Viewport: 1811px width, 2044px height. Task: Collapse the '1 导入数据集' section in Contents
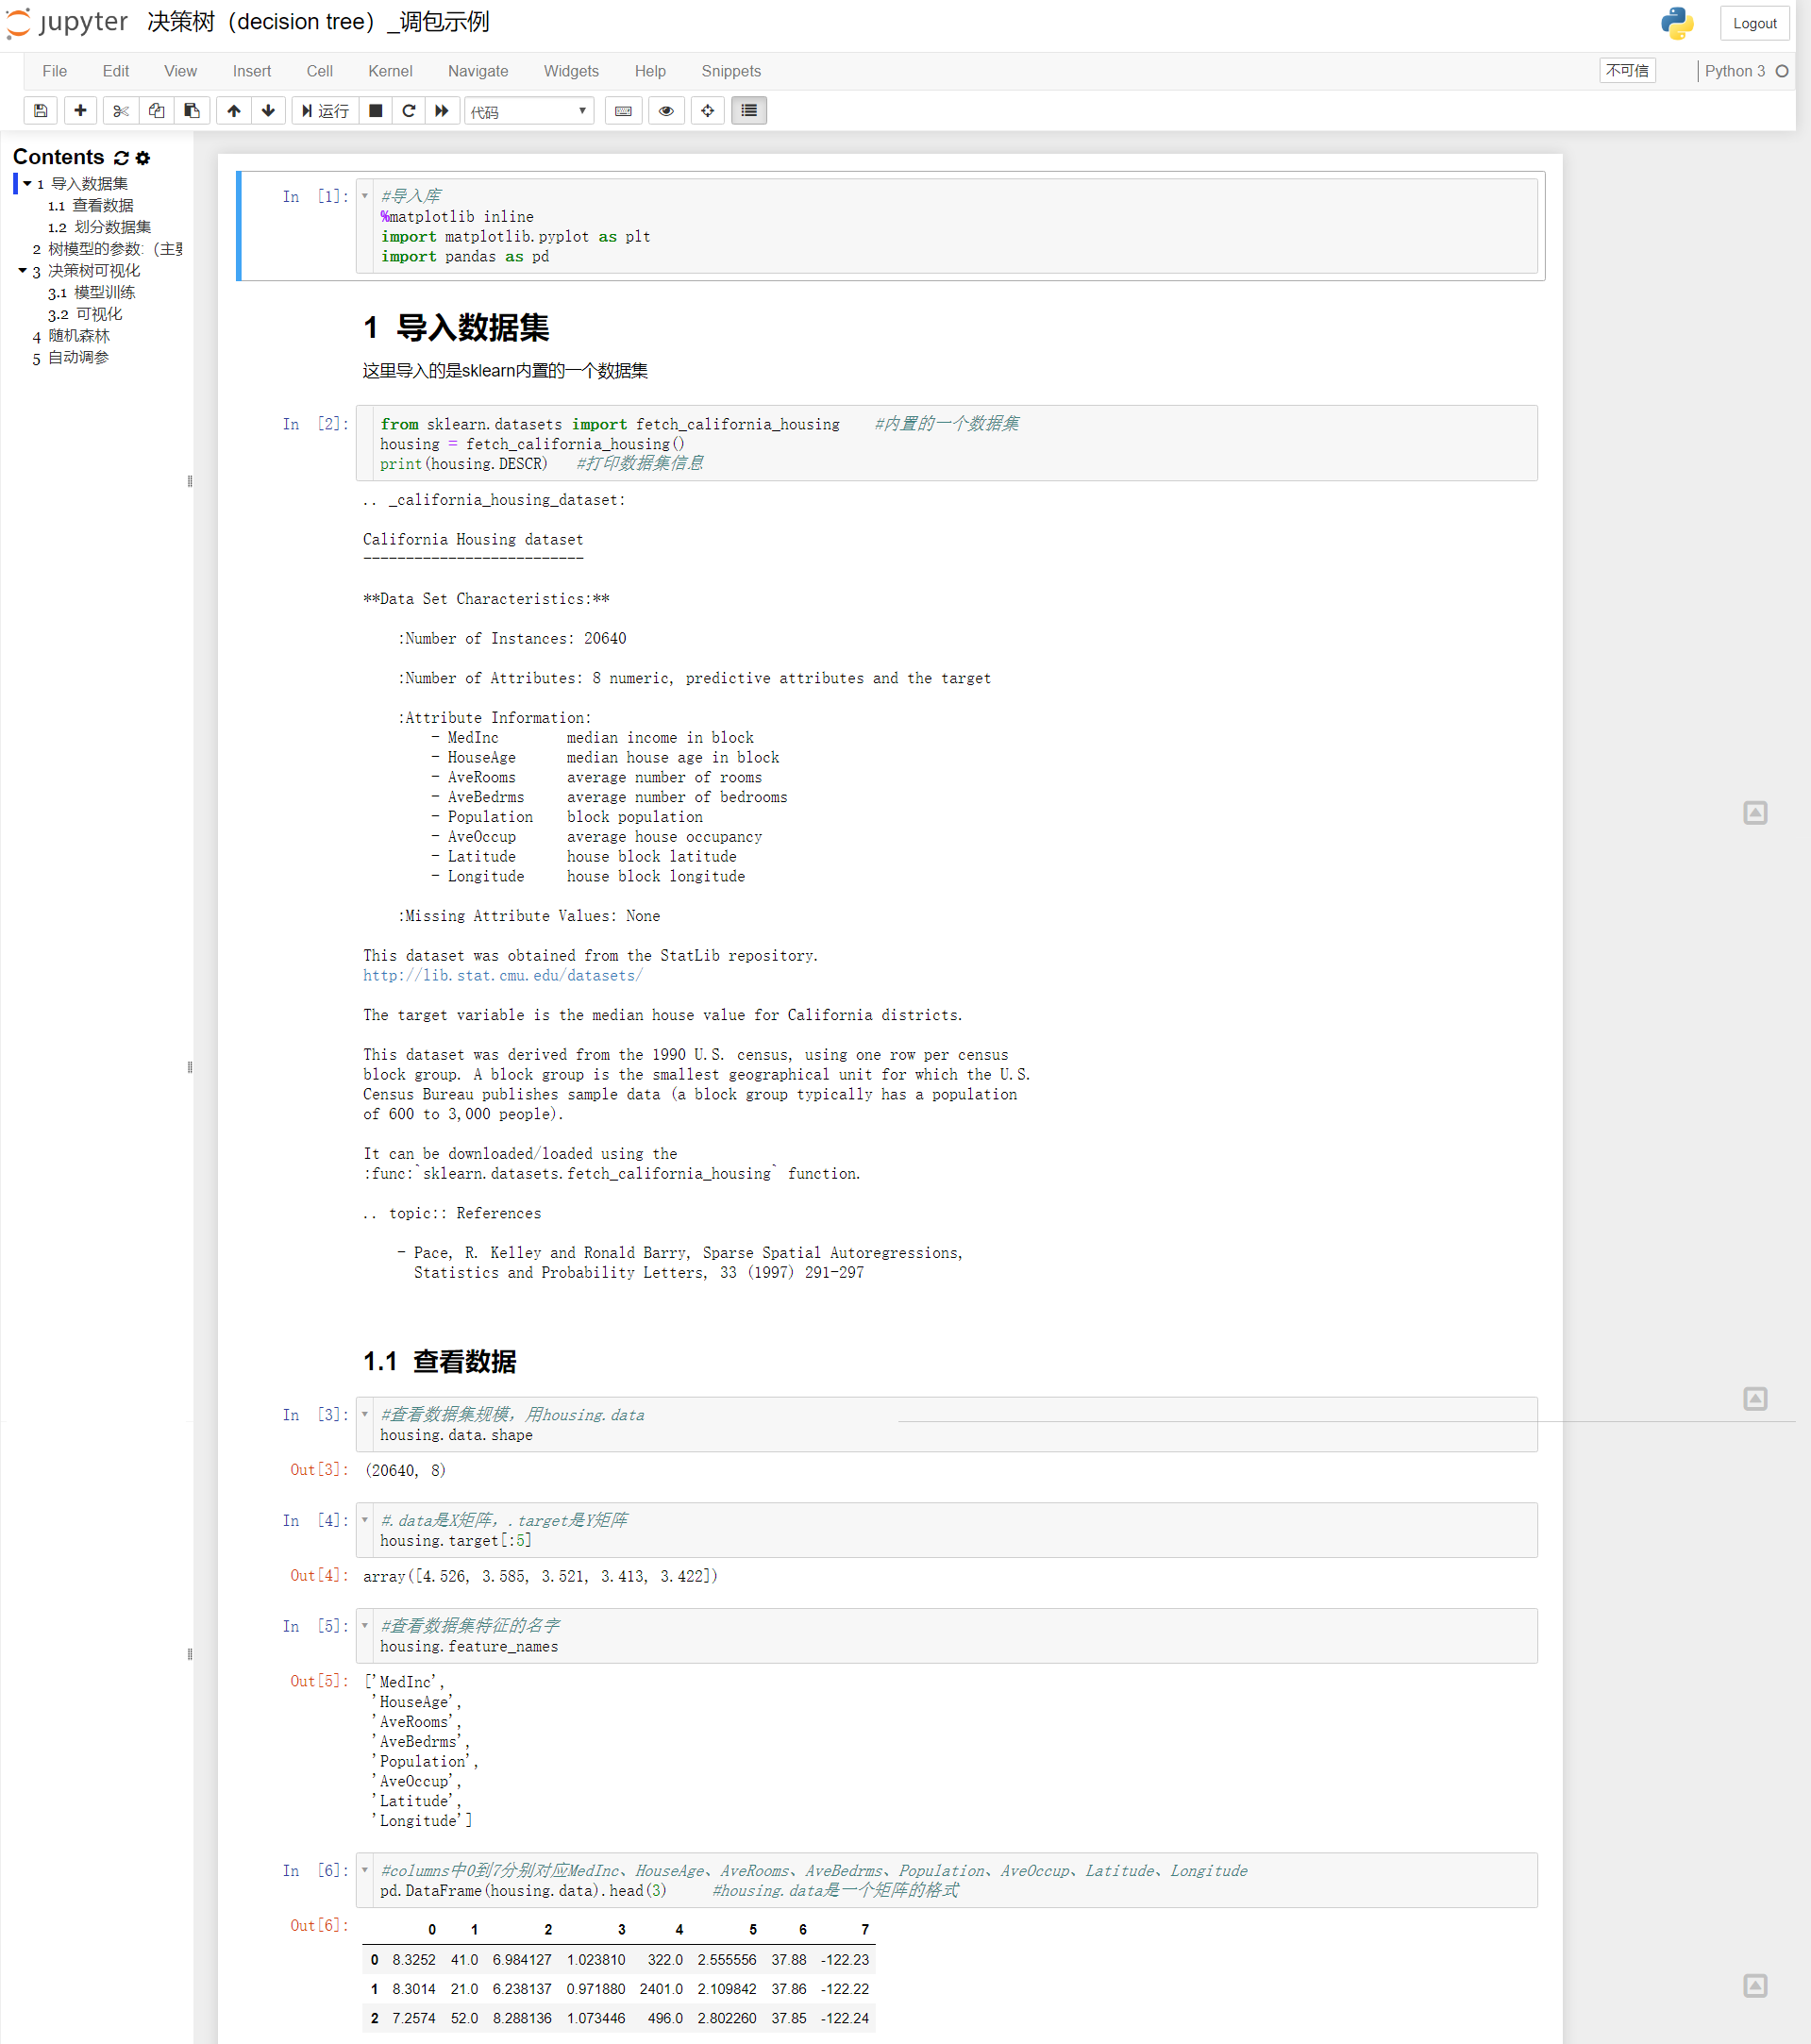pos(28,184)
